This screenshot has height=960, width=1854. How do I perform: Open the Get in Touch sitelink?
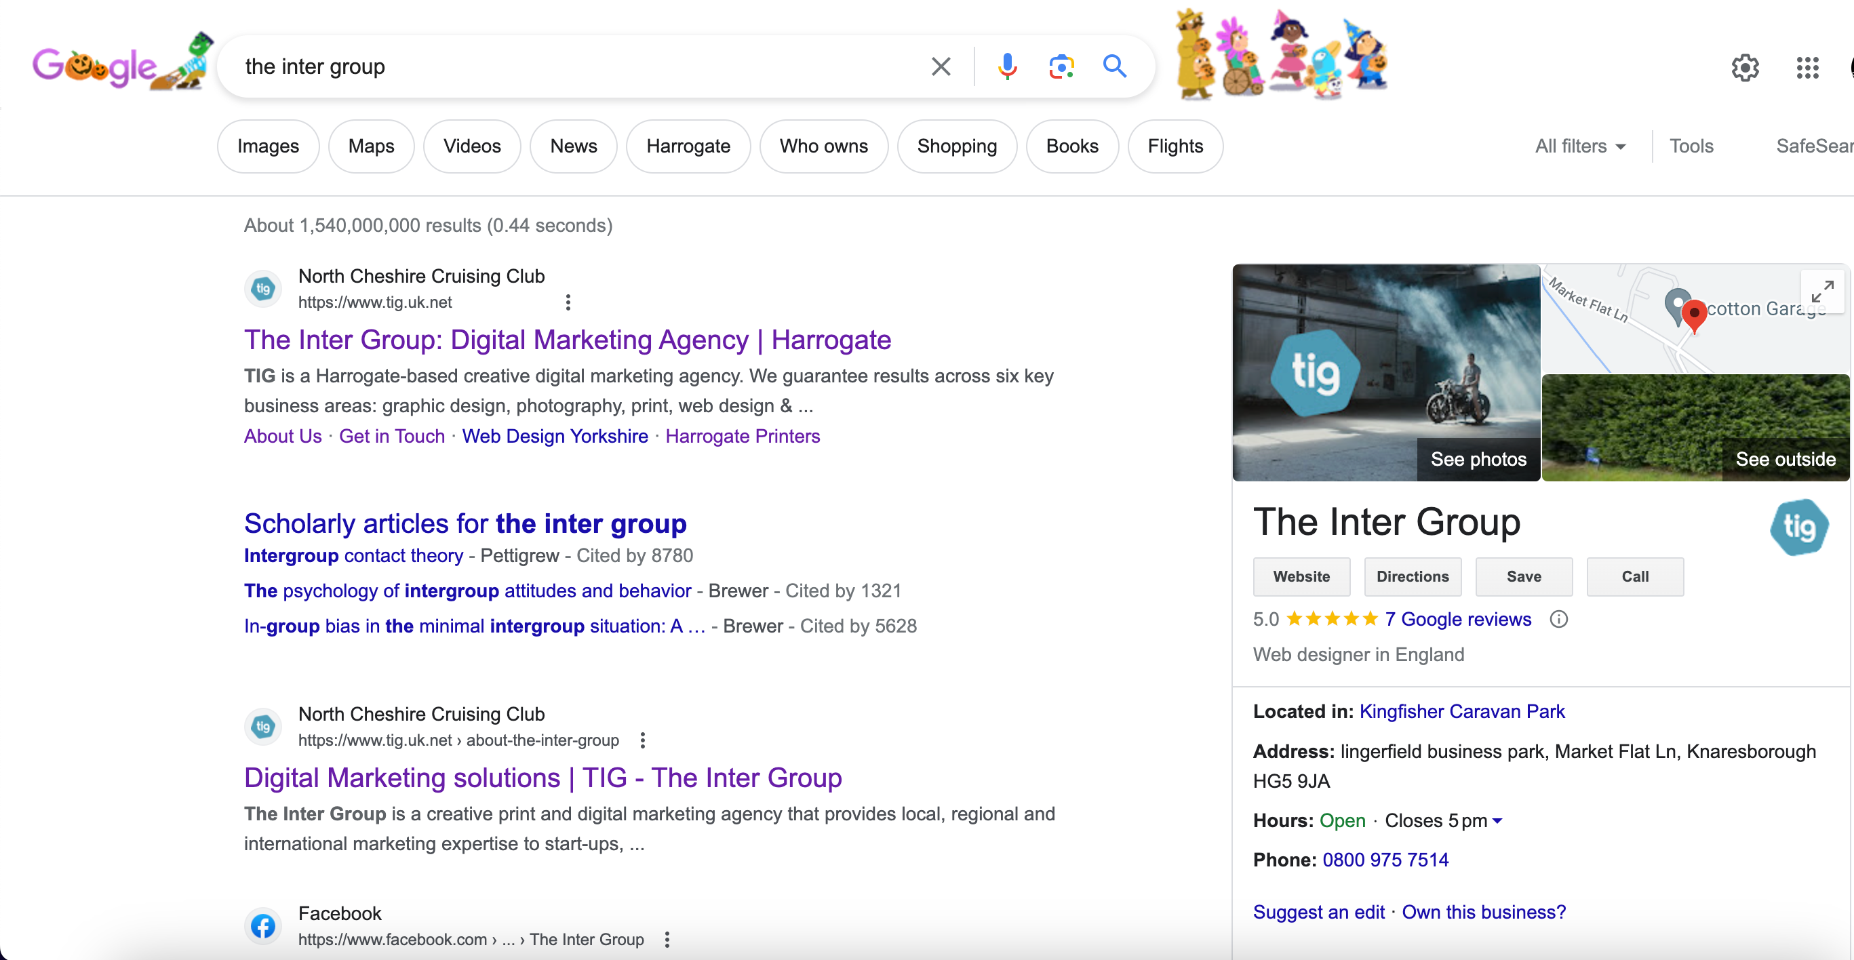(391, 436)
